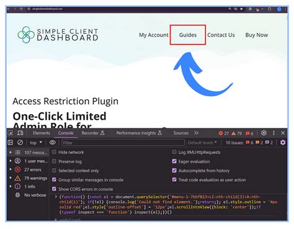Uncheck Eager evaluation
The image size is (294, 229).
174,161
